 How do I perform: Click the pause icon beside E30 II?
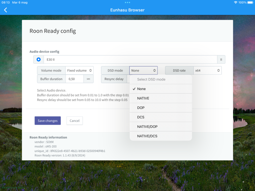pyautogui.click(x=221, y=60)
